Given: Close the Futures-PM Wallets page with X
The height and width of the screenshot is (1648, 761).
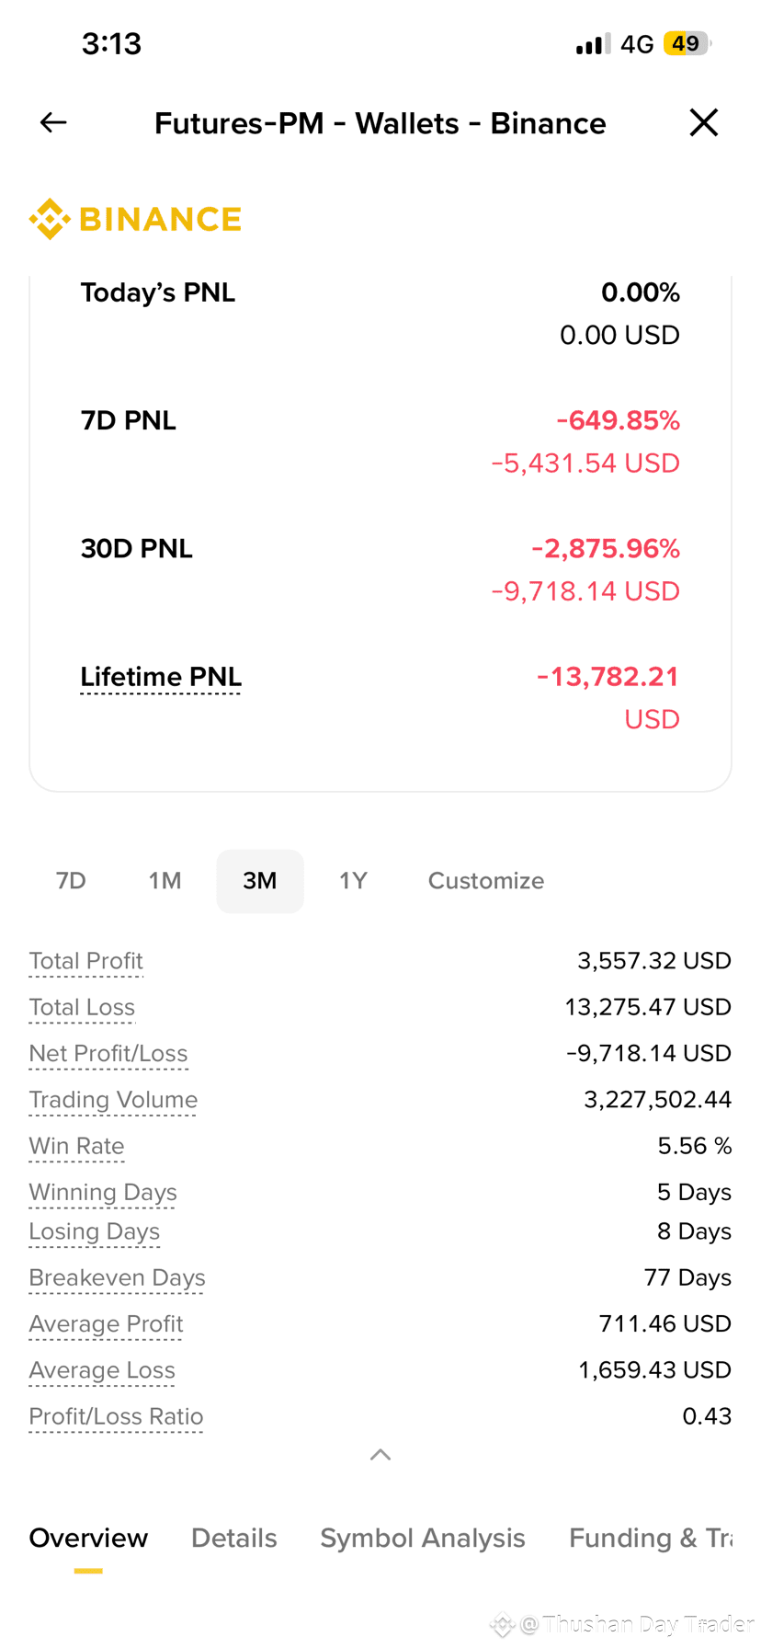Looking at the screenshot, I should (x=704, y=122).
